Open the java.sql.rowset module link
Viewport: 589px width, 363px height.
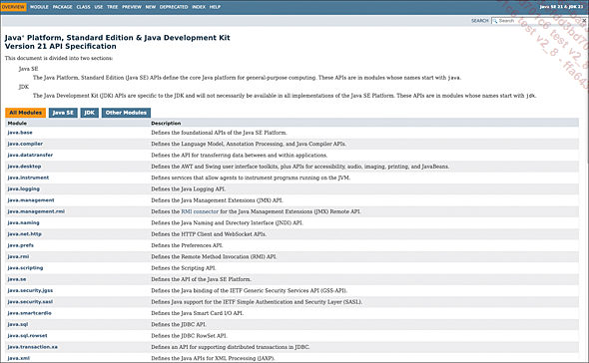27,335
